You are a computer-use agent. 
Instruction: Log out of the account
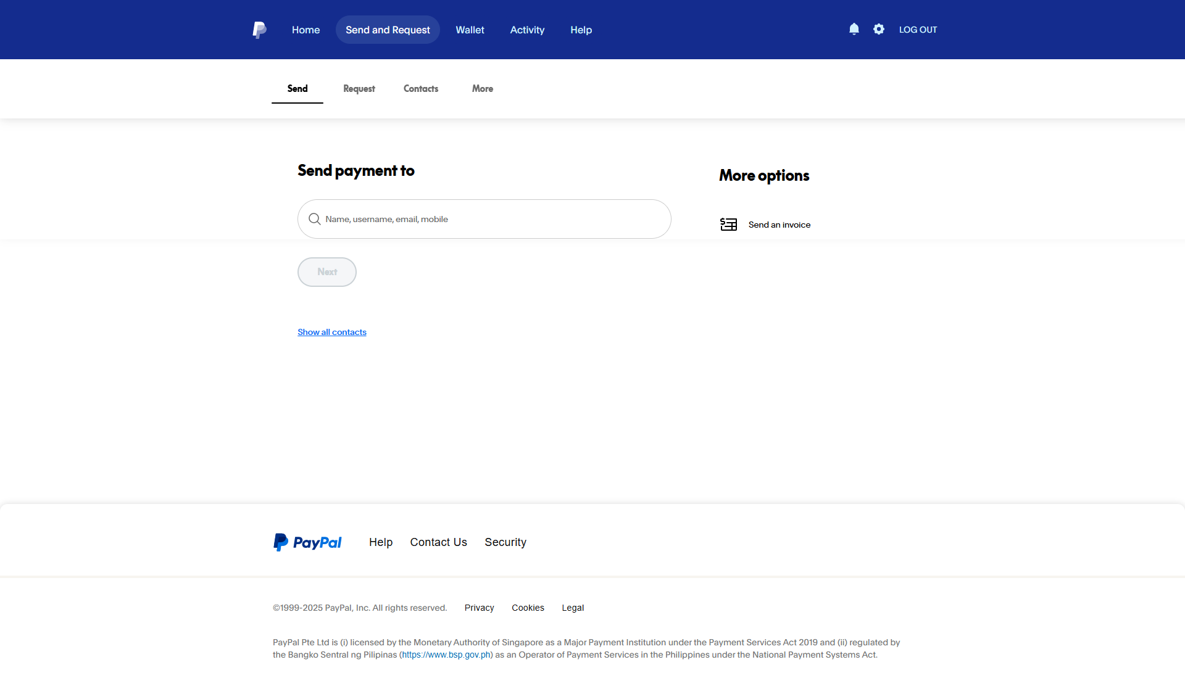[x=918, y=30]
